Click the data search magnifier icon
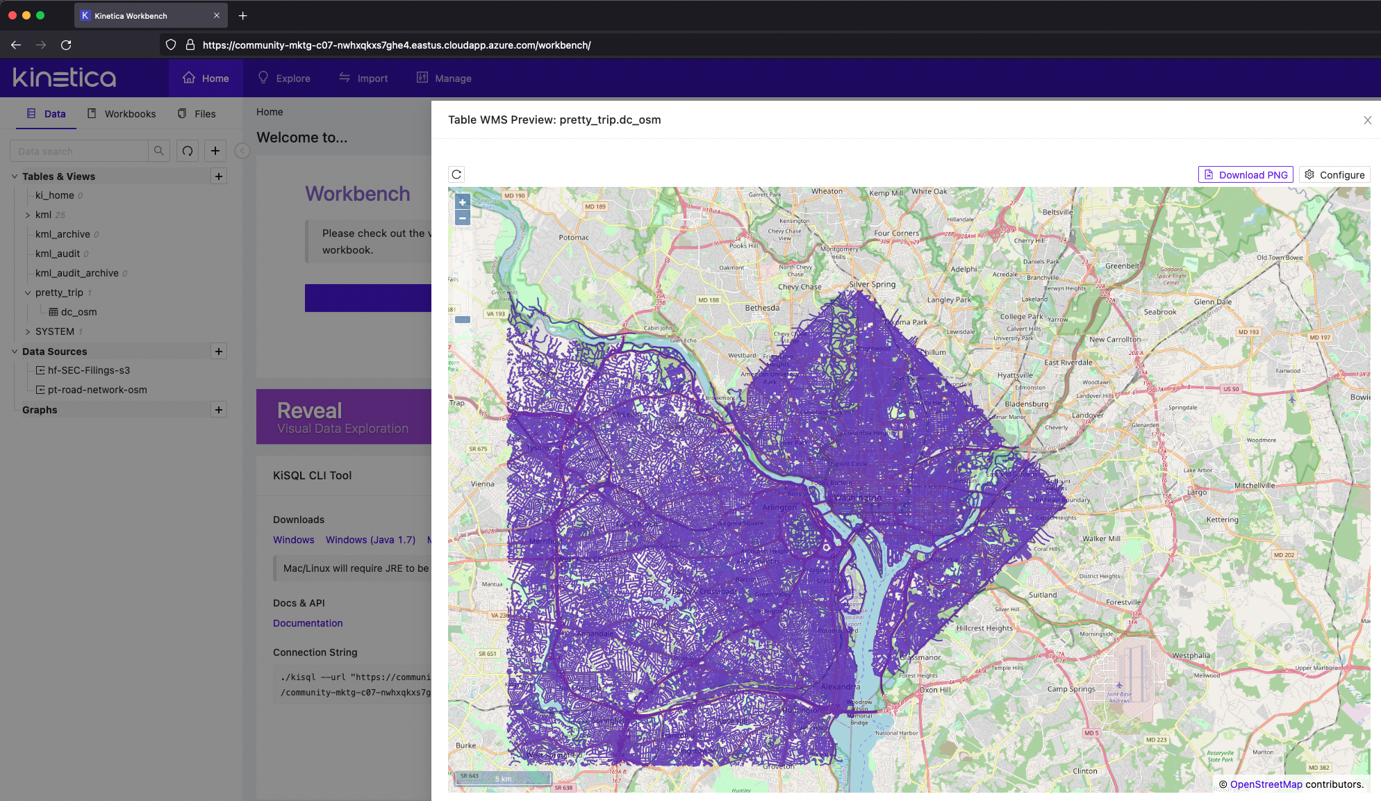 point(159,151)
